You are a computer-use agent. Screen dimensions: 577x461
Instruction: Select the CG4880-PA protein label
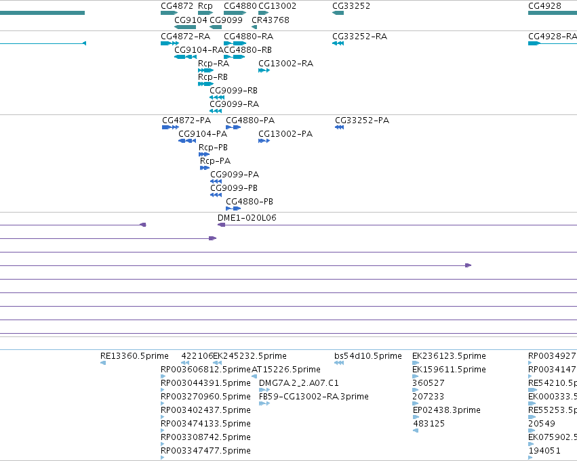tap(250, 120)
